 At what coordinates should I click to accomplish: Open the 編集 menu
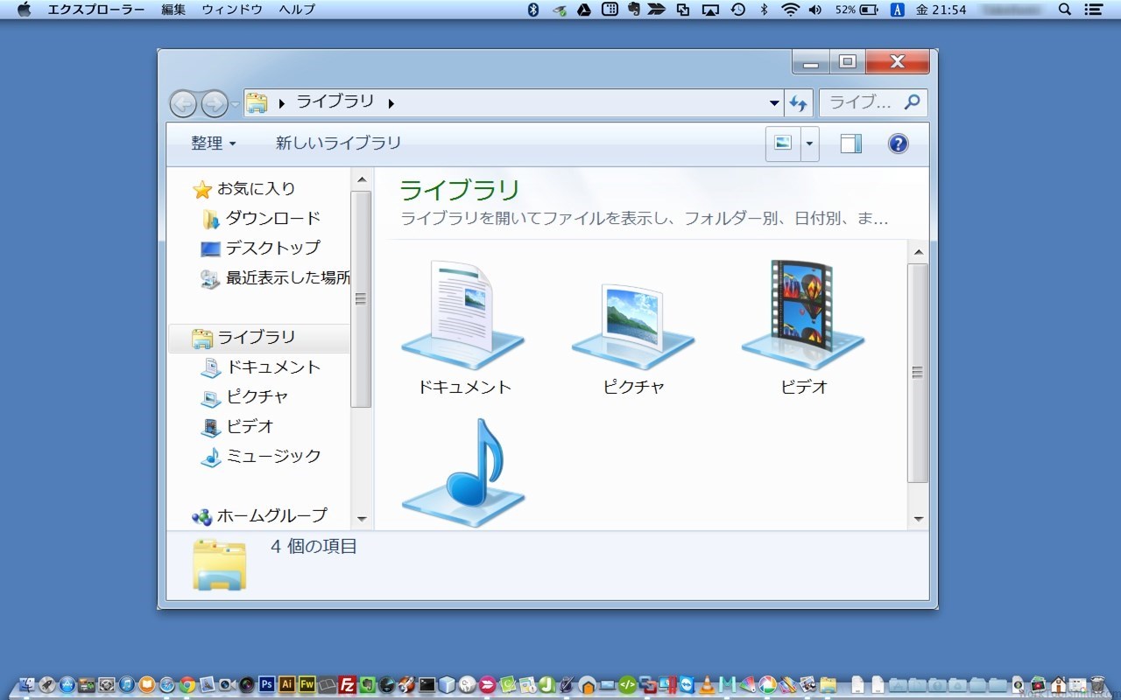(x=173, y=10)
